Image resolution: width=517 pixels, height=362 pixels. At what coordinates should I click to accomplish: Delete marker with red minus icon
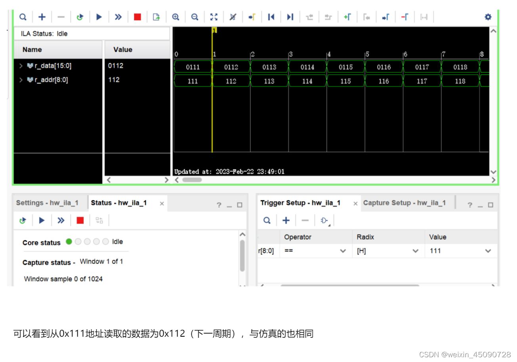click(x=404, y=17)
